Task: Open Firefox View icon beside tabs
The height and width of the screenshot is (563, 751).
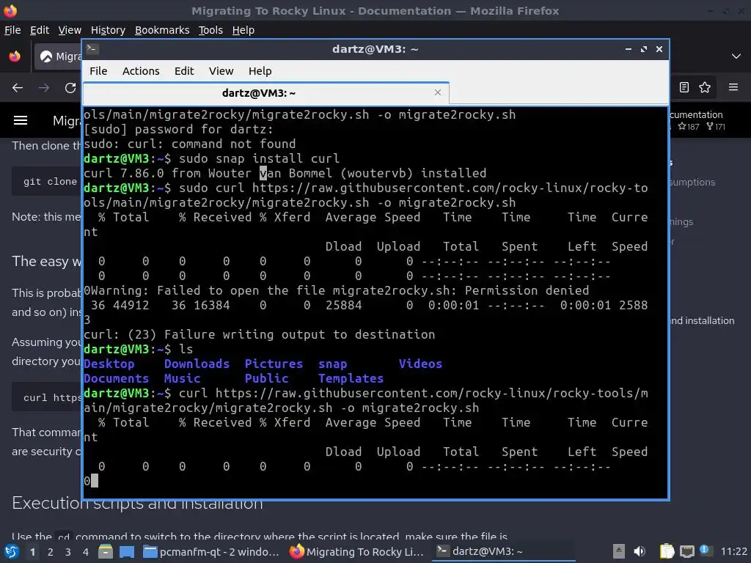Action: [x=15, y=56]
